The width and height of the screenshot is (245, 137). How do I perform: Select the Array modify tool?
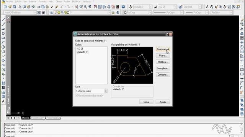point(242,38)
